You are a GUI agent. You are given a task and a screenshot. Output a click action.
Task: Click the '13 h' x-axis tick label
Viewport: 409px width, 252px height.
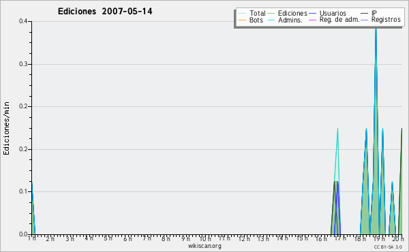pyautogui.click(x=263, y=239)
